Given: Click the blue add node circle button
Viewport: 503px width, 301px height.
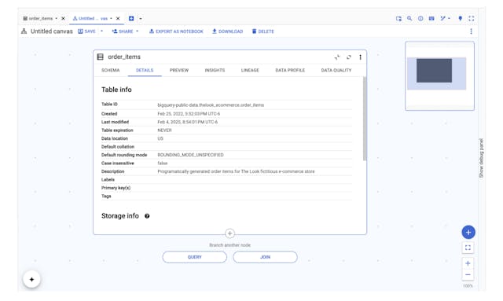Looking at the screenshot, I should pyautogui.click(x=468, y=232).
